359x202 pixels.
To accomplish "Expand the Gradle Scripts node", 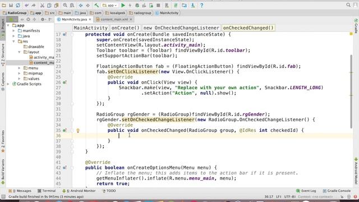I will pyautogui.click(x=8, y=84).
